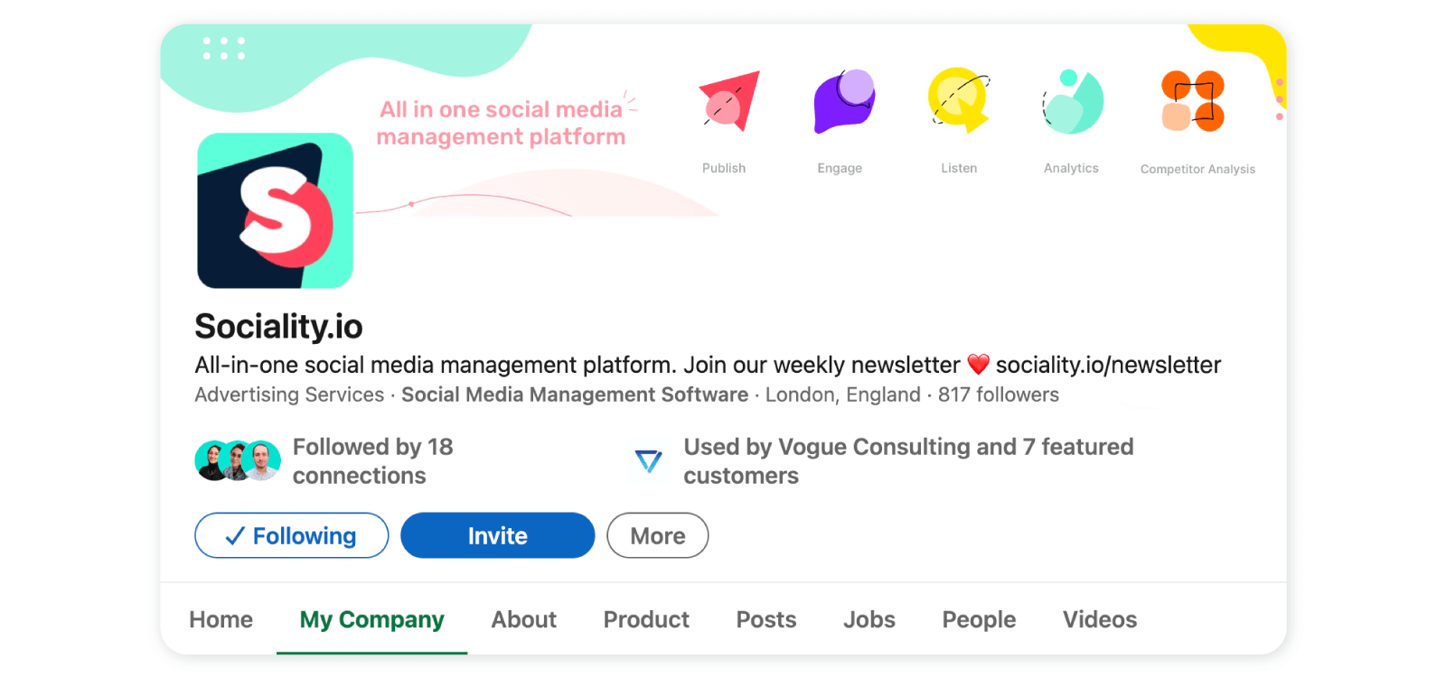Go to the Videos tab
The height and width of the screenshot is (677, 1446).
1099,619
